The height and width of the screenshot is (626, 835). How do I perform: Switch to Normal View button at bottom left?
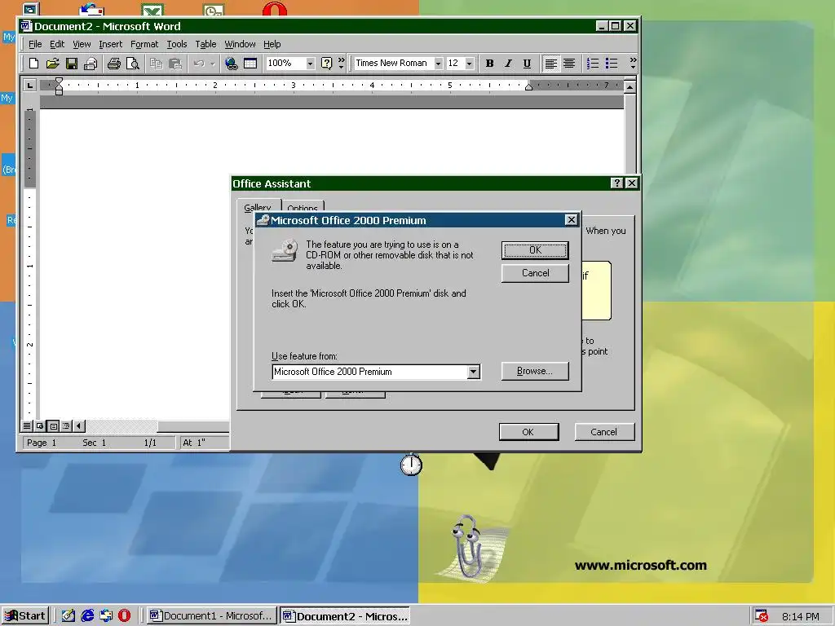[27, 425]
